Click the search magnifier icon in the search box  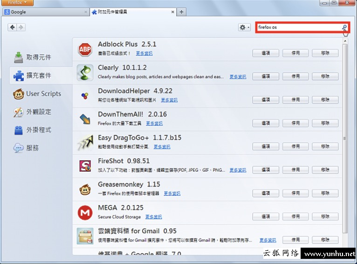tap(344, 28)
